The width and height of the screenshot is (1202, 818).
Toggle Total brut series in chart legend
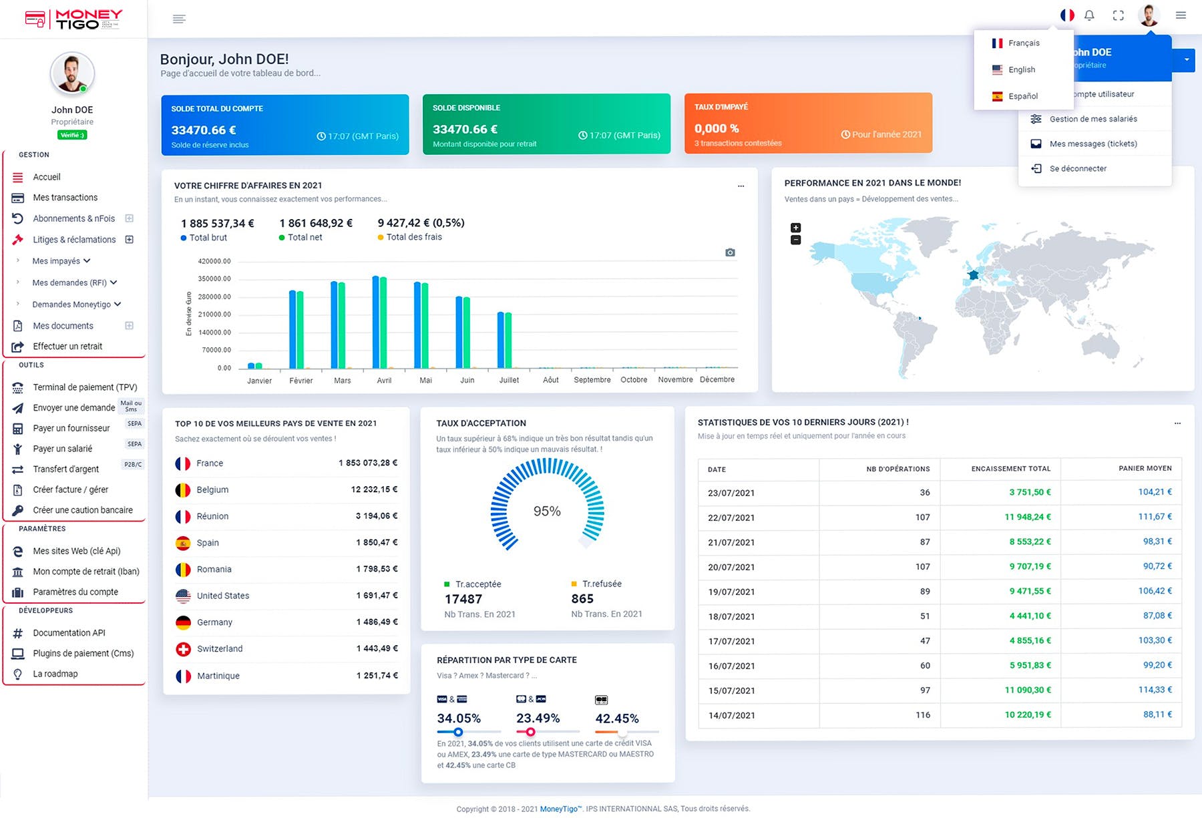[x=204, y=238]
